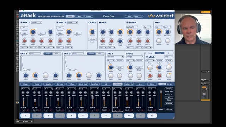The height and width of the screenshot is (127, 226).
Task: Click the Amp Volume knob
Action: (x=159, y=32)
